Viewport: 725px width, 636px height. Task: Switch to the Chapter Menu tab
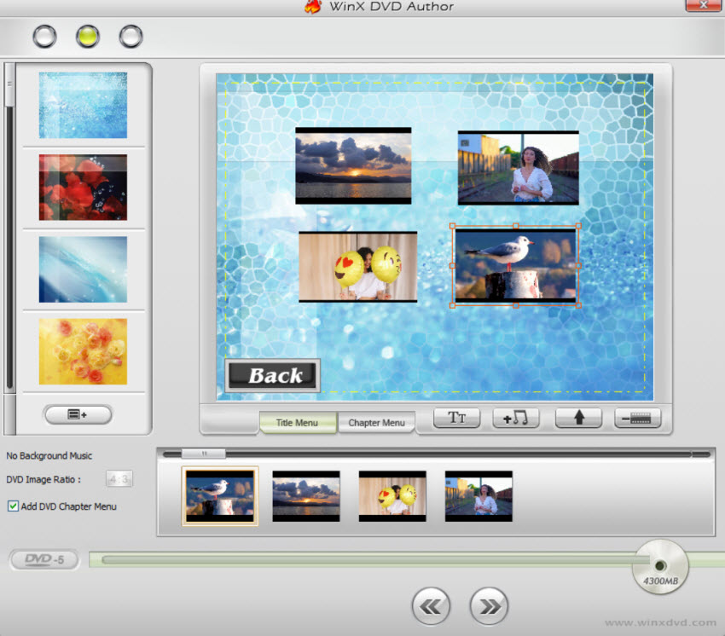[x=377, y=422]
